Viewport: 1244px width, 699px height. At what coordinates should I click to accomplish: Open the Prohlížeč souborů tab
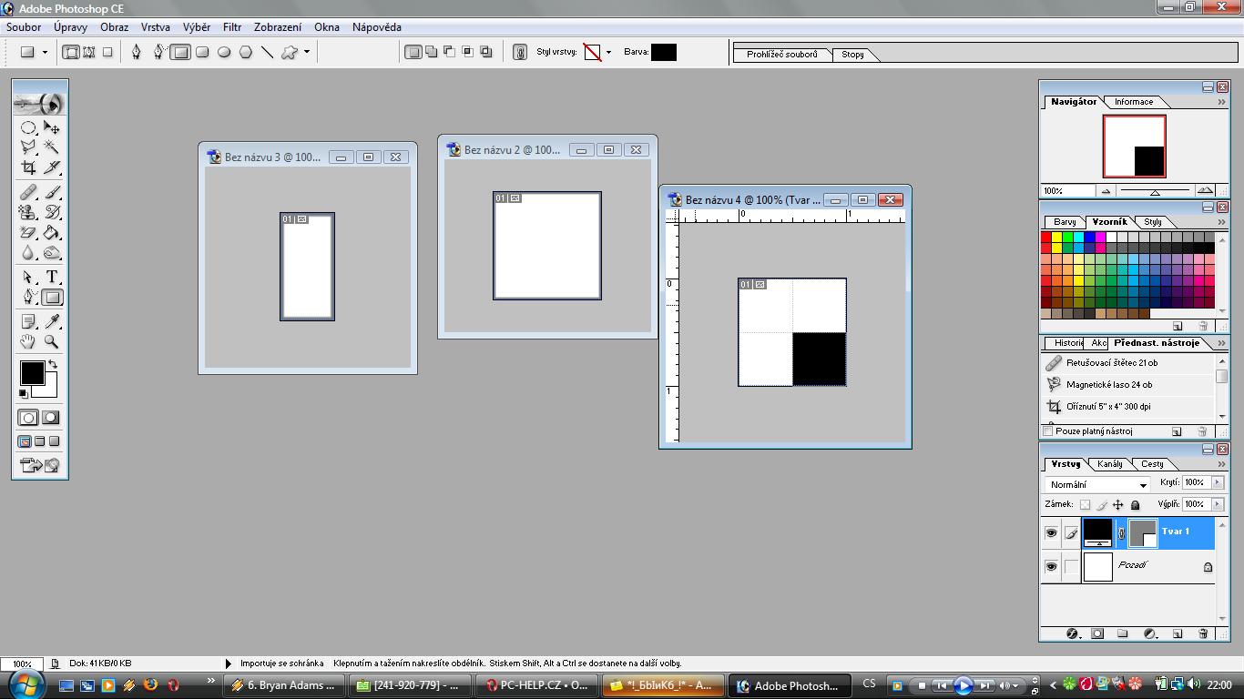[781, 55]
